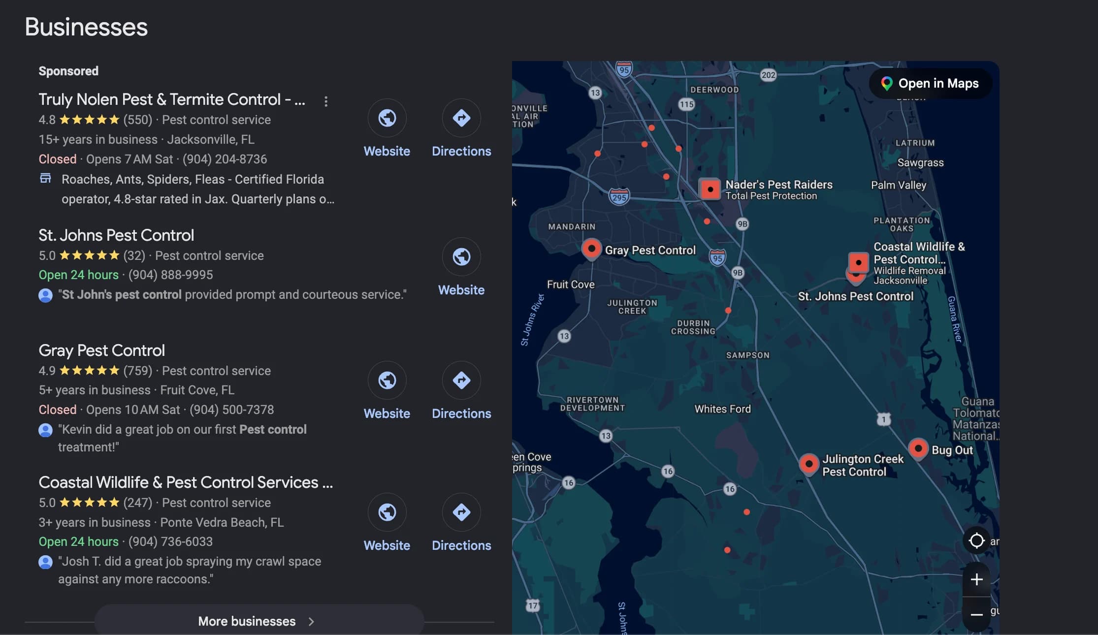1098x635 pixels.
Task: Click the Directions label for Truly Nolen
Action: pos(461,151)
